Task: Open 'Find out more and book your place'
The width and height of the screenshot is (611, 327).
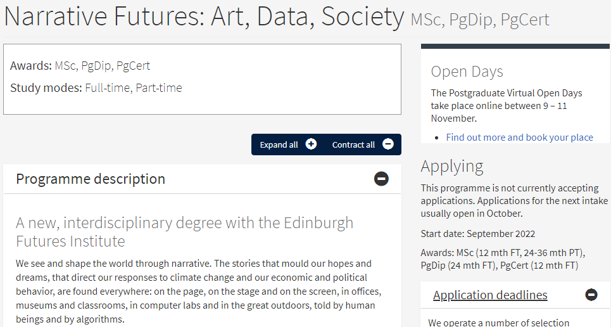Action: (519, 138)
